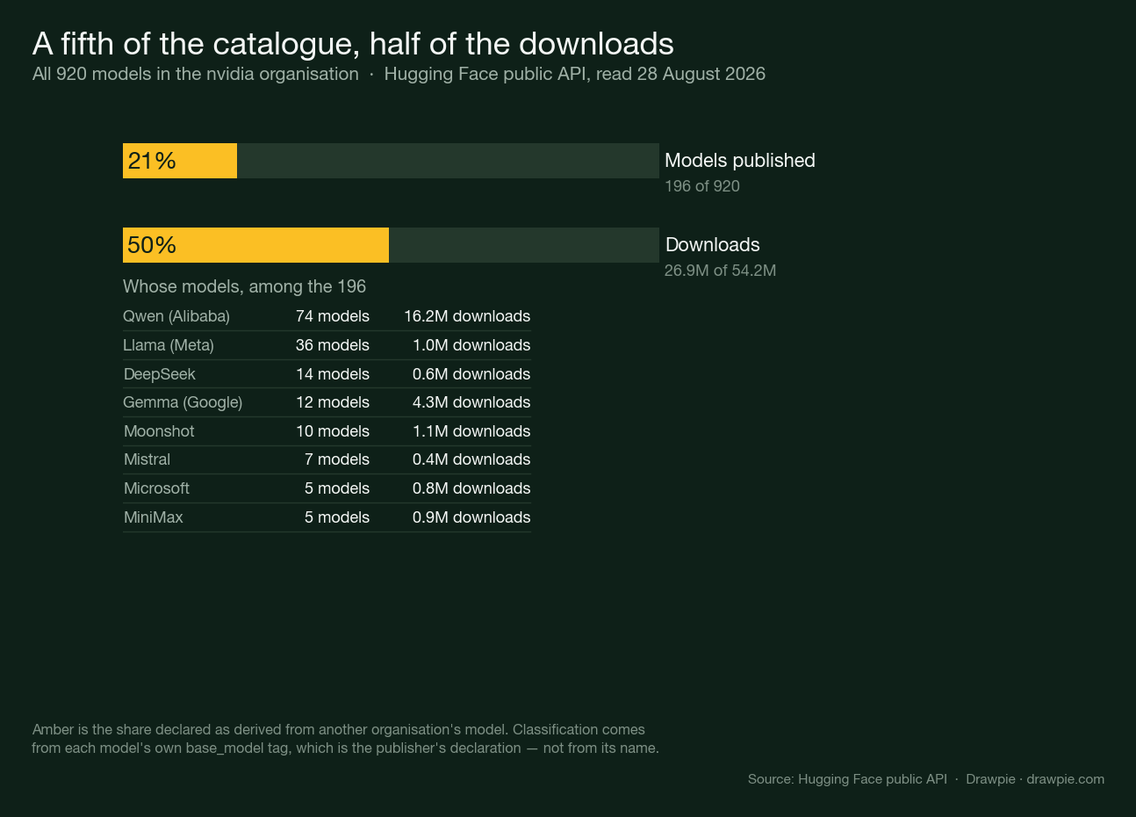Click '14 models' in DeepSeek row
This screenshot has width=1136, height=817.
(333, 374)
